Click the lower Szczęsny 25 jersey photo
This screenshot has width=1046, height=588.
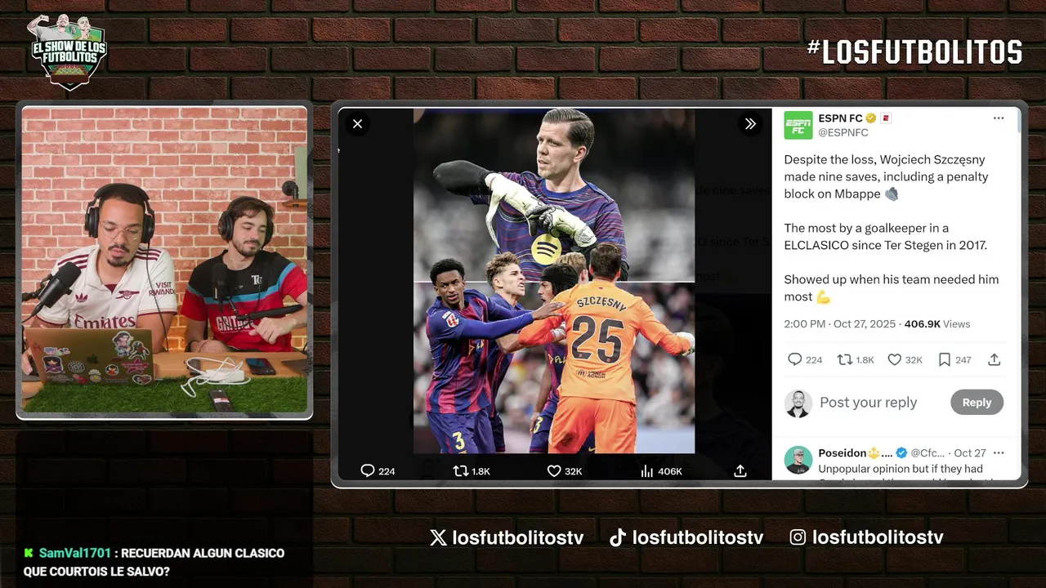coord(554,367)
